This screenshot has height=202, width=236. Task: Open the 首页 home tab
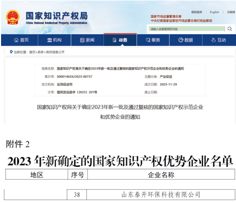[x=20, y=40]
